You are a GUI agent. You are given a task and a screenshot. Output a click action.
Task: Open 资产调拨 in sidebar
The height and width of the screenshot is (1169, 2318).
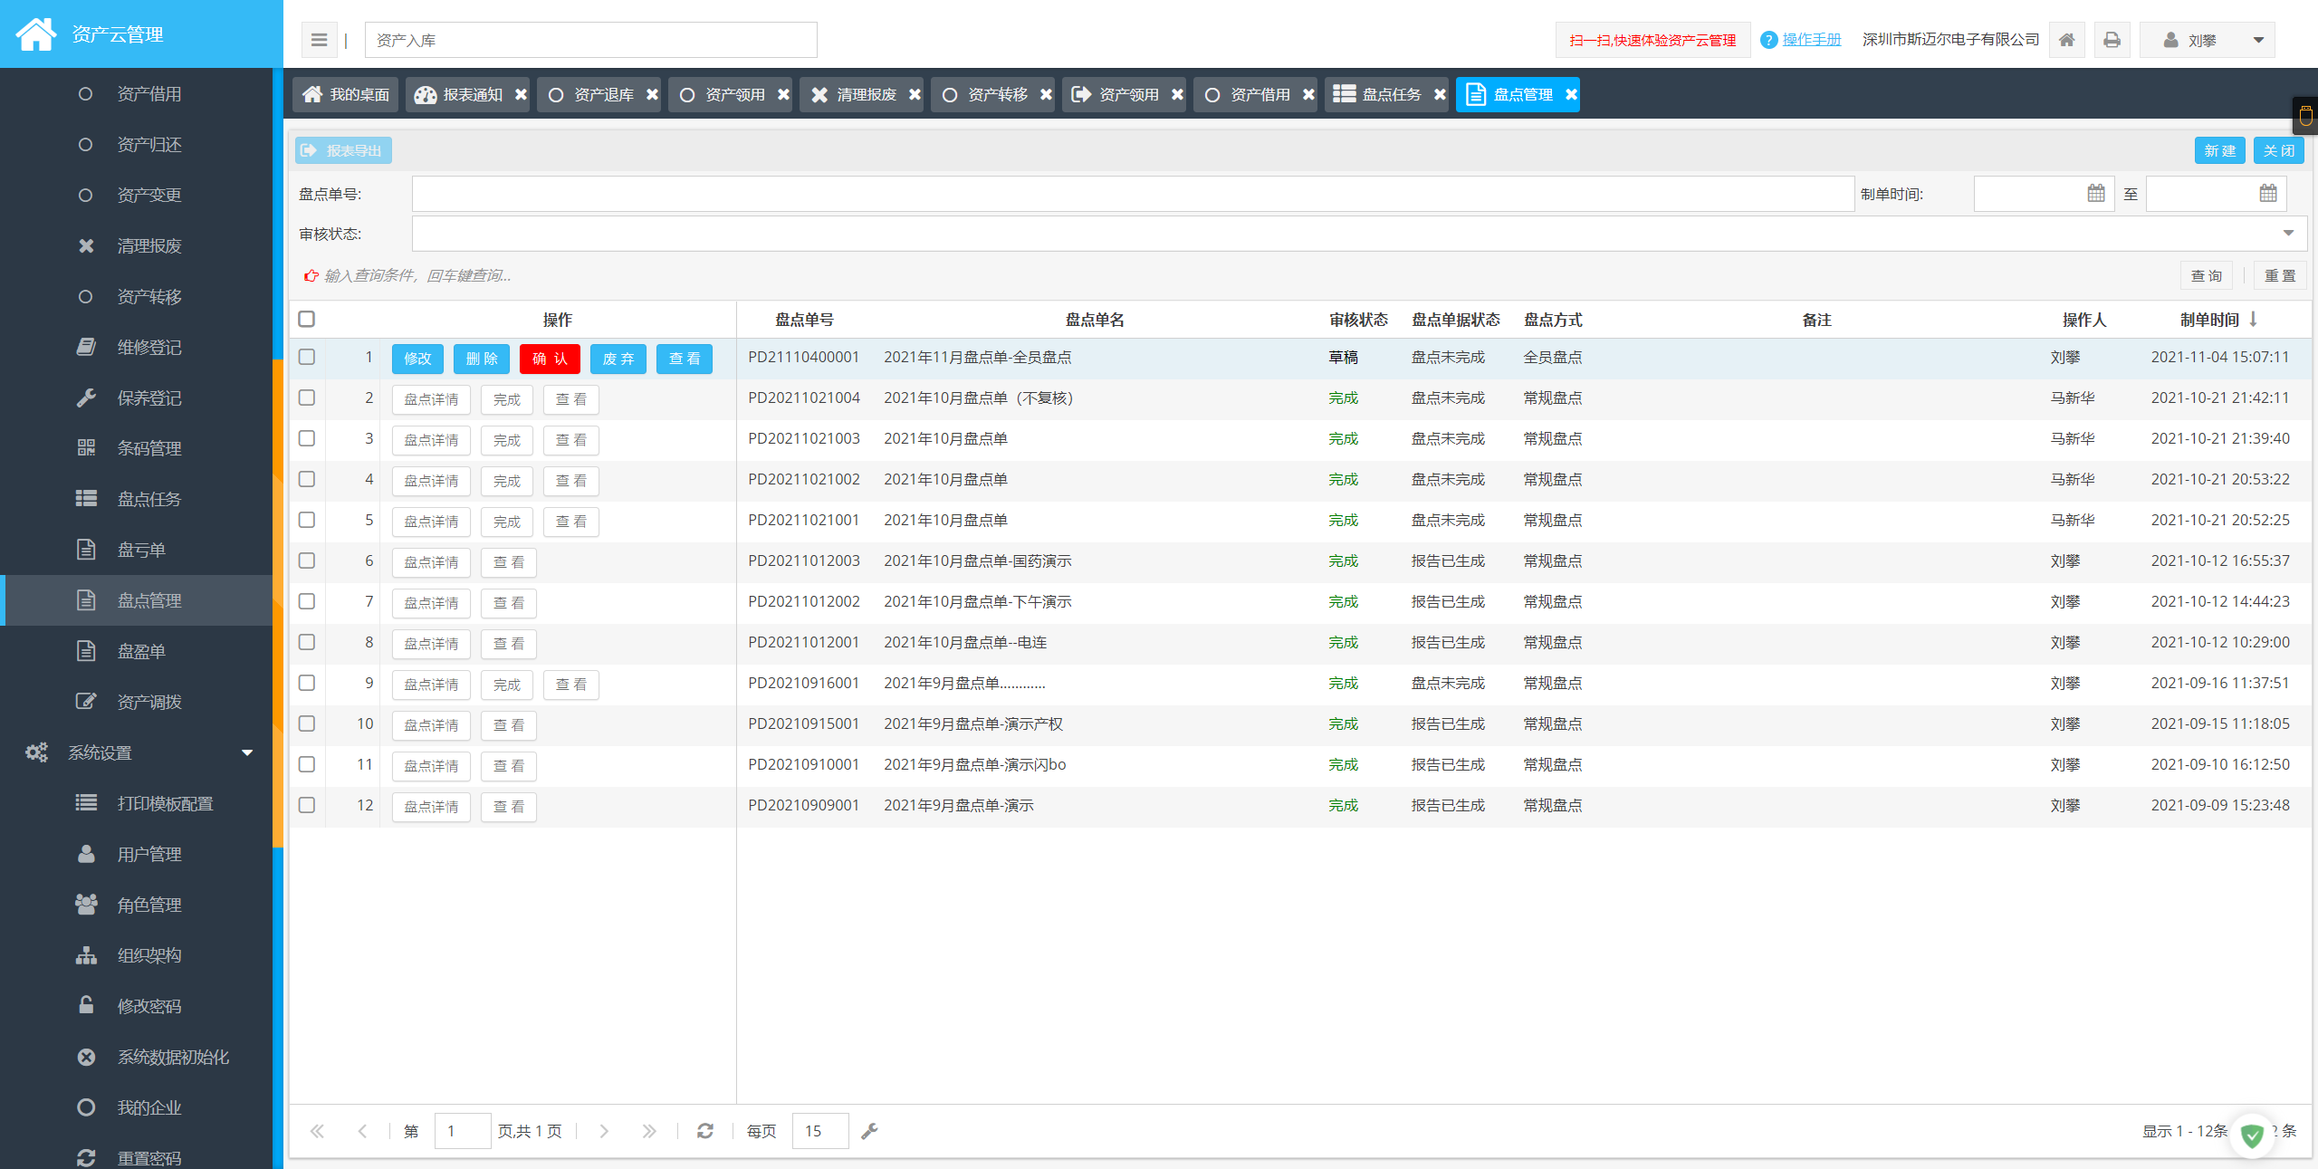click(x=136, y=702)
